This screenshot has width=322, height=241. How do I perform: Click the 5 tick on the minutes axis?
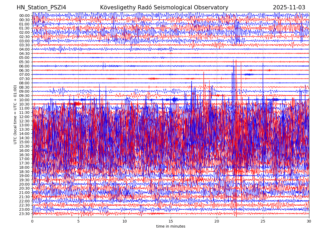(x=78, y=221)
